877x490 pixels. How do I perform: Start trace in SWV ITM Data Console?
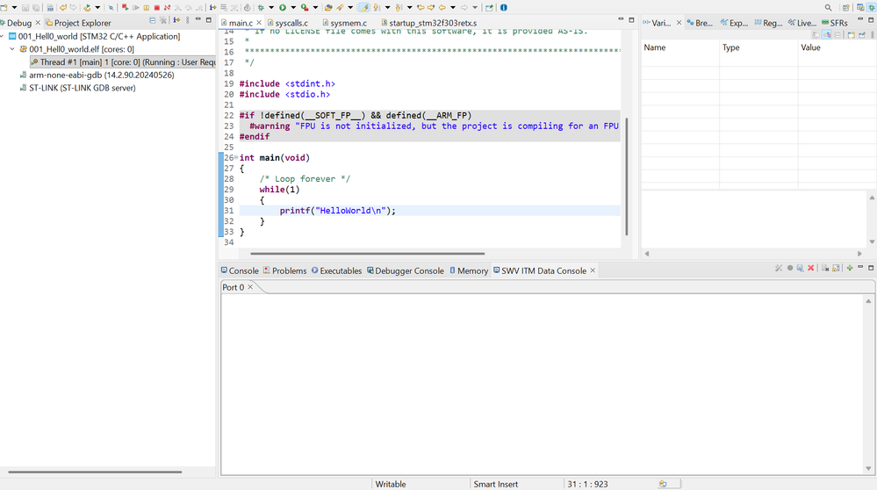pyautogui.click(x=790, y=268)
